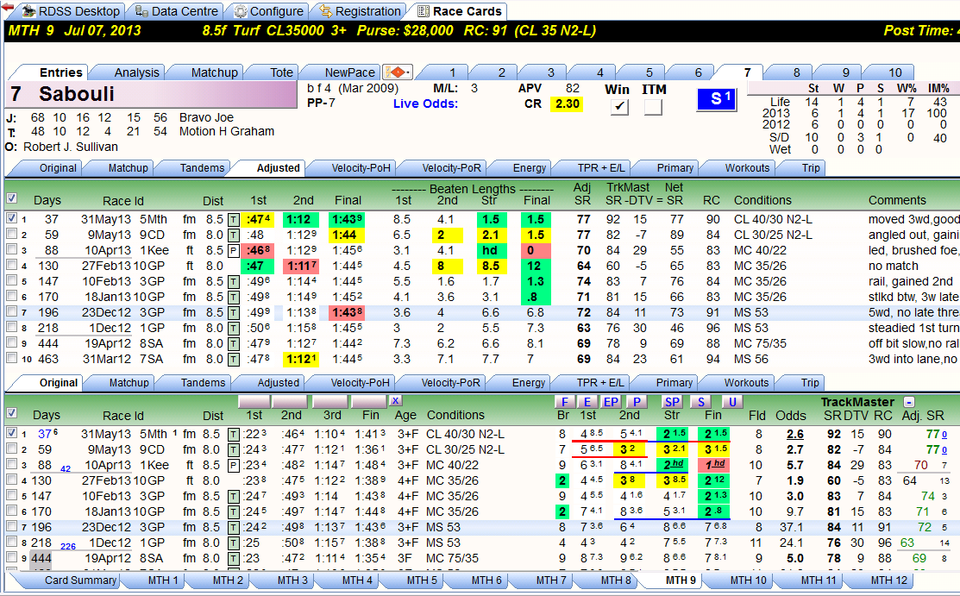This screenshot has width=960, height=596.
Task: Click the yellow 2.30 CR value
Action: coord(567,104)
